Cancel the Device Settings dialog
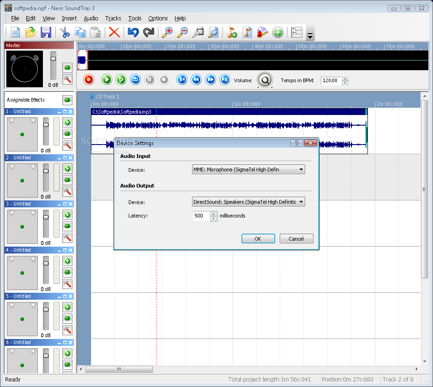The height and width of the screenshot is (387, 433). 296,239
